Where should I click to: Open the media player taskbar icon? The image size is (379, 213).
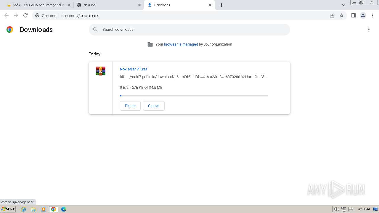tap(44, 209)
